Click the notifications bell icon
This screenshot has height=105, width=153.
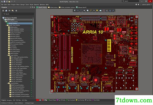click(x=138, y=5)
